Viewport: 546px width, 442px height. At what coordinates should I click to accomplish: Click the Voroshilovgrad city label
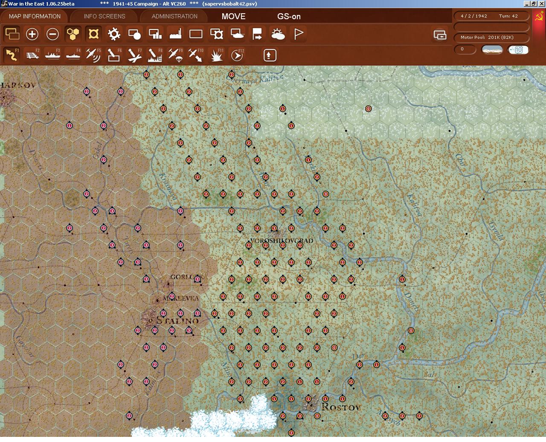click(281, 241)
